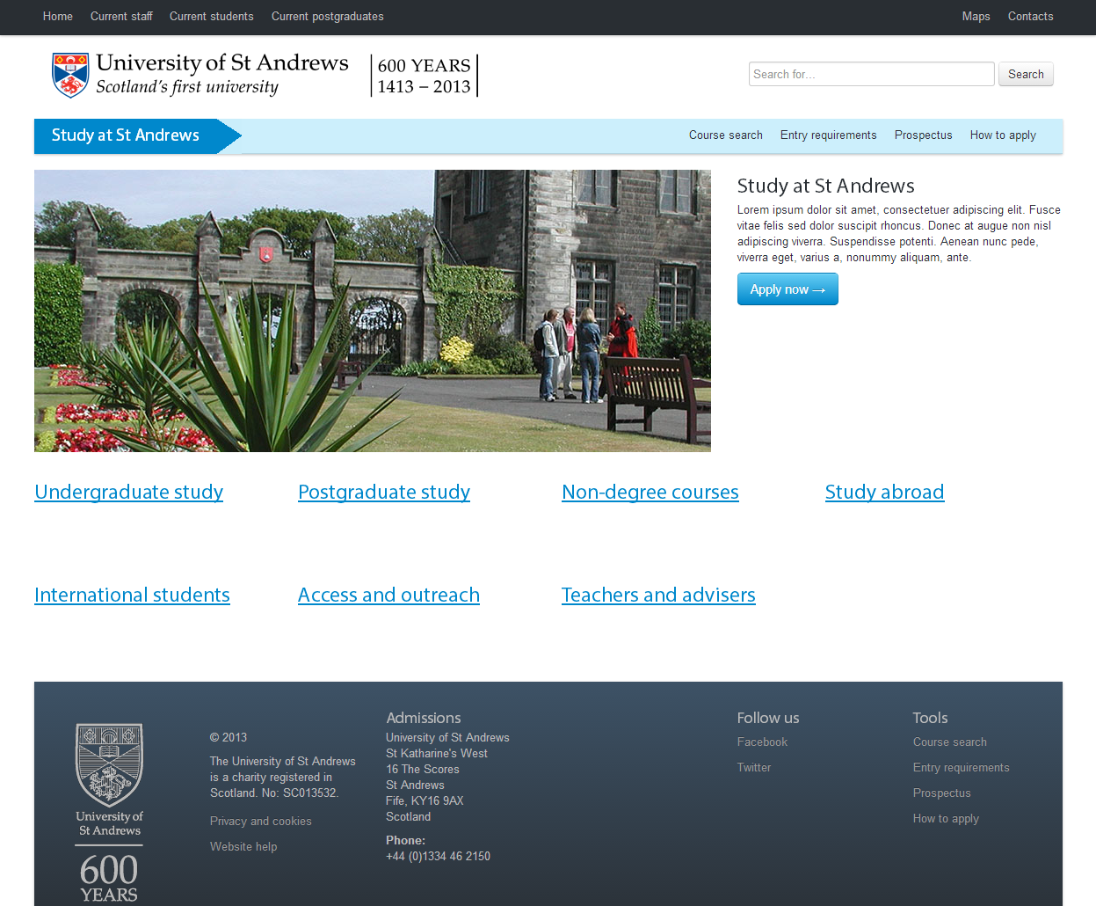Open Prospectus in the blue navigation bar
This screenshot has height=906, width=1096.
pyautogui.click(x=924, y=135)
